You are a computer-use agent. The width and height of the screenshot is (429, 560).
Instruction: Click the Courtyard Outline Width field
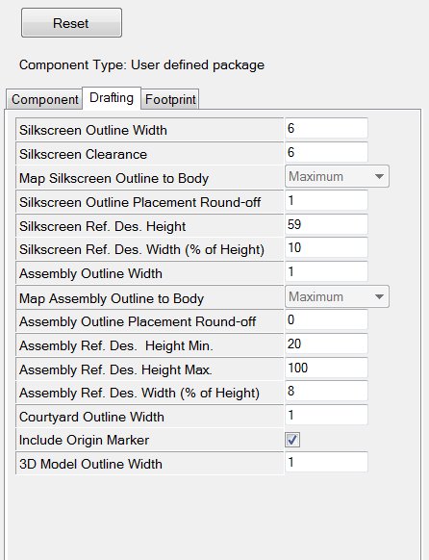coord(326,415)
